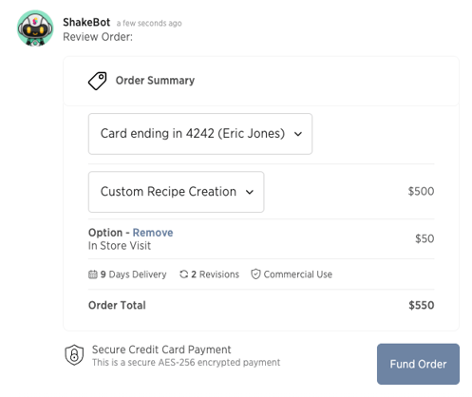Click the Secure Credit Card Payment text
This screenshot has height=397, width=472.
161,350
